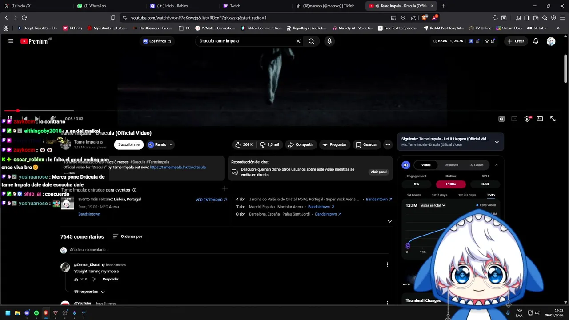Screen dimensions: 569x320
Task: Select the vidIQ Resumen tab
Action: coord(451,165)
